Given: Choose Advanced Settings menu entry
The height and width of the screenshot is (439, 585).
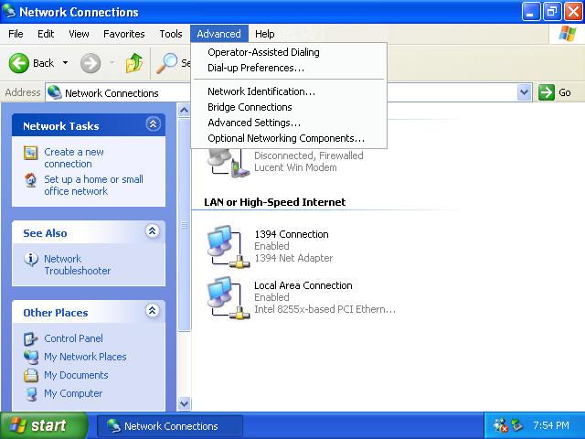Looking at the screenshot, I should (289, 123).
